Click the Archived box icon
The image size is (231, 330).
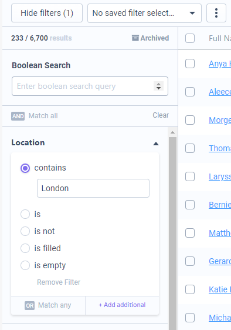click(x=135, y=38)
